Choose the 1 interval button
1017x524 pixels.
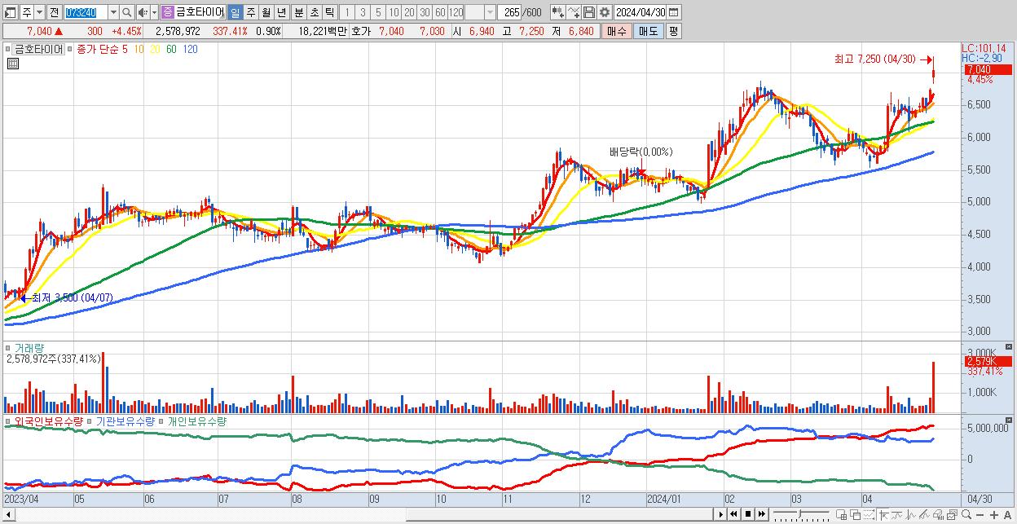pos(347,12)
